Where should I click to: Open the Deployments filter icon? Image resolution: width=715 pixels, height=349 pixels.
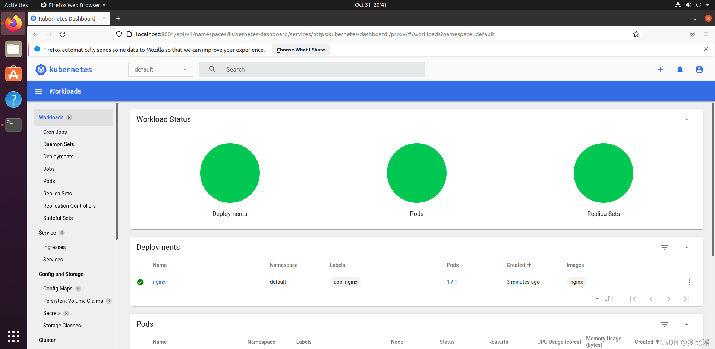[x=664, y=248]
